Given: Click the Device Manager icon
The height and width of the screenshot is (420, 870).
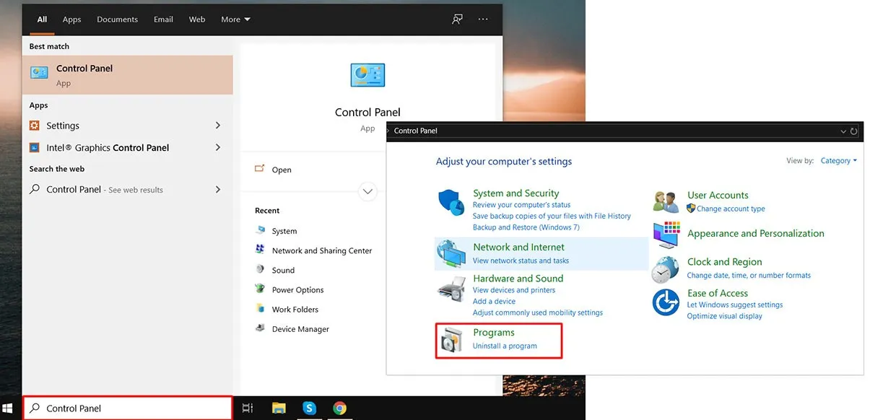Looking at the screenshot, I should pyautogui.click(x=261, y=328).
